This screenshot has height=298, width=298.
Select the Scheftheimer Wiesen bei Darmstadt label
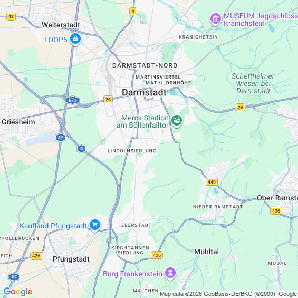[253, 83]
